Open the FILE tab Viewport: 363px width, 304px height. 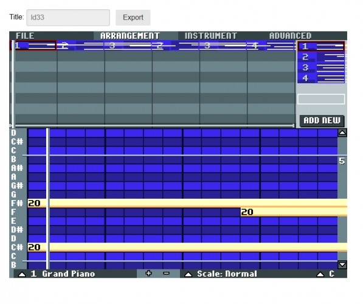coord(25,36)
